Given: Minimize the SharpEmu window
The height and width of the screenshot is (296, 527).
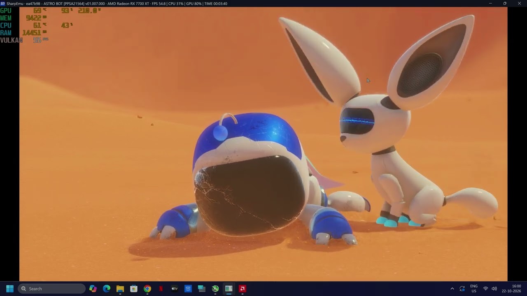Looking at the screenshot, I should point(490,3).
